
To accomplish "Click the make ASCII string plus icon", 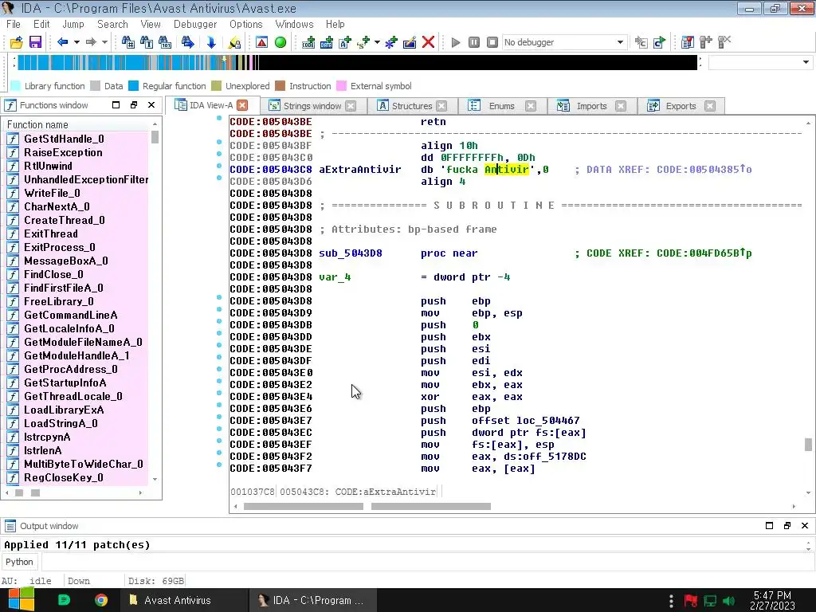I will (344, 42).
